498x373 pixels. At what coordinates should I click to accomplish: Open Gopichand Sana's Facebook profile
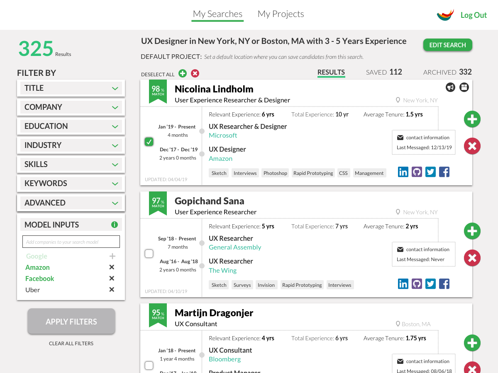(444, 283)
